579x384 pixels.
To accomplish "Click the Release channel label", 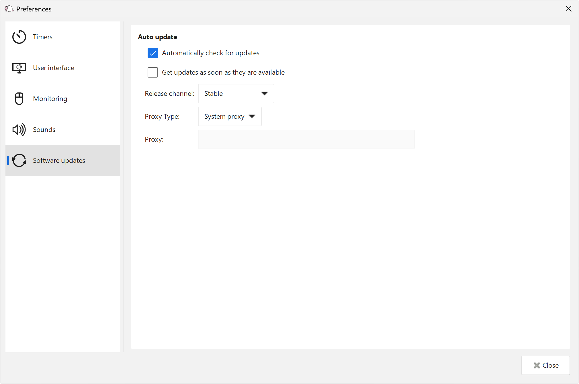I will coord(169,94).
